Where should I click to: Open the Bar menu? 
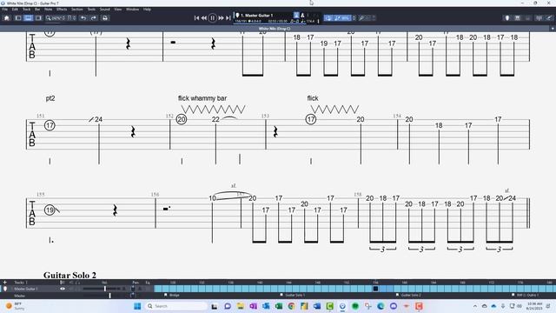(37, 10)
